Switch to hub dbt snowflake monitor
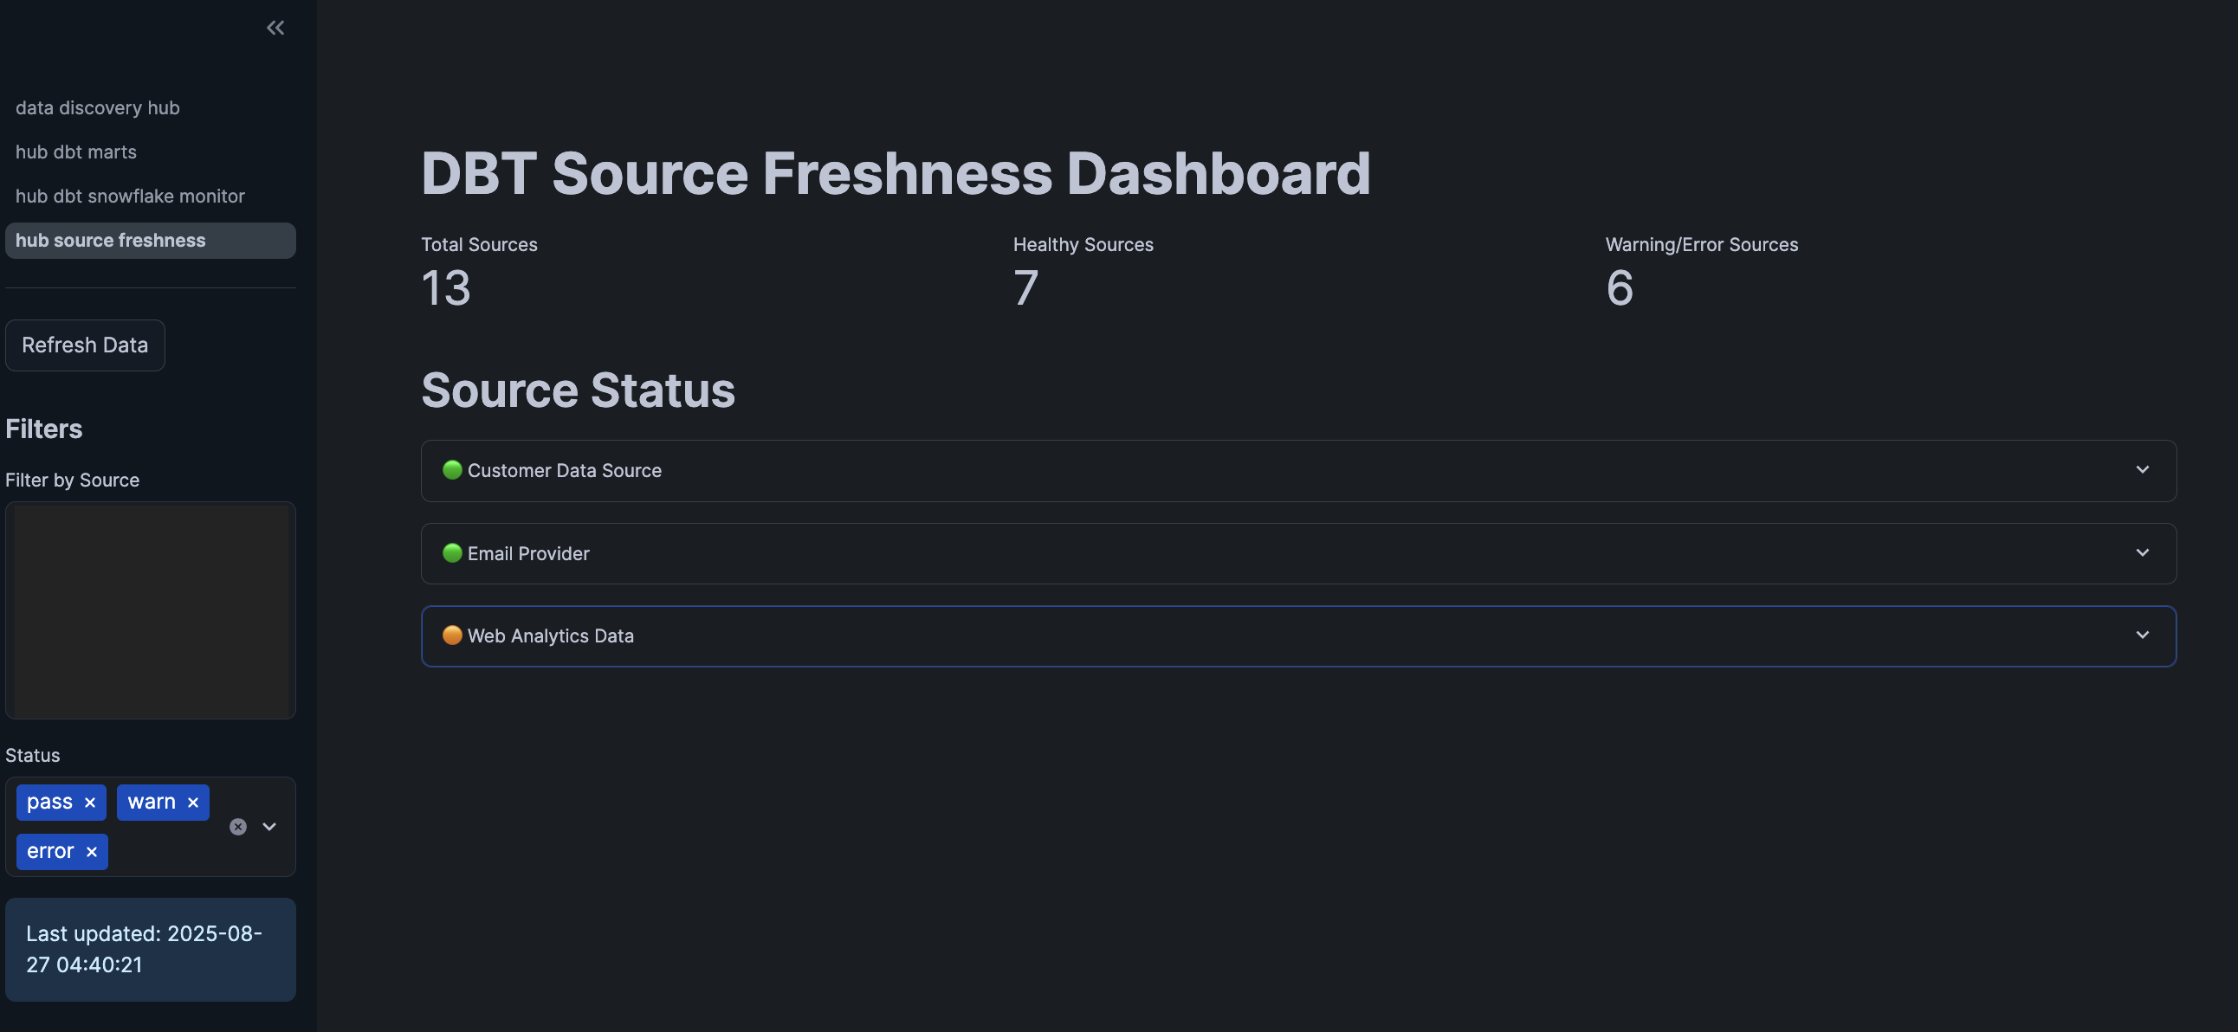The image size is (2238, 1032). click(129, 196)
